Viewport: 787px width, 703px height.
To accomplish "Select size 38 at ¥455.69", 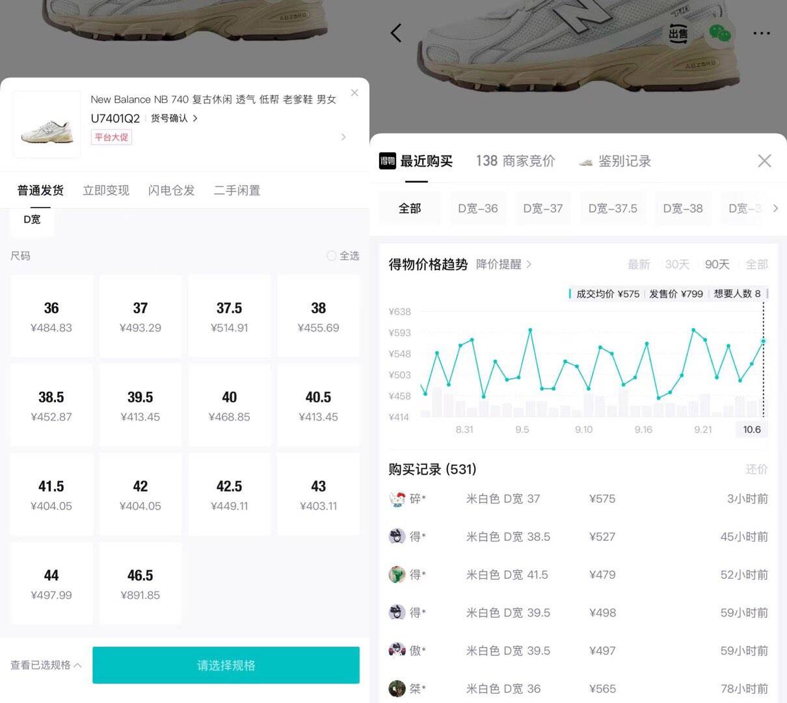I will pyautogui.click(x=319, y=316).
